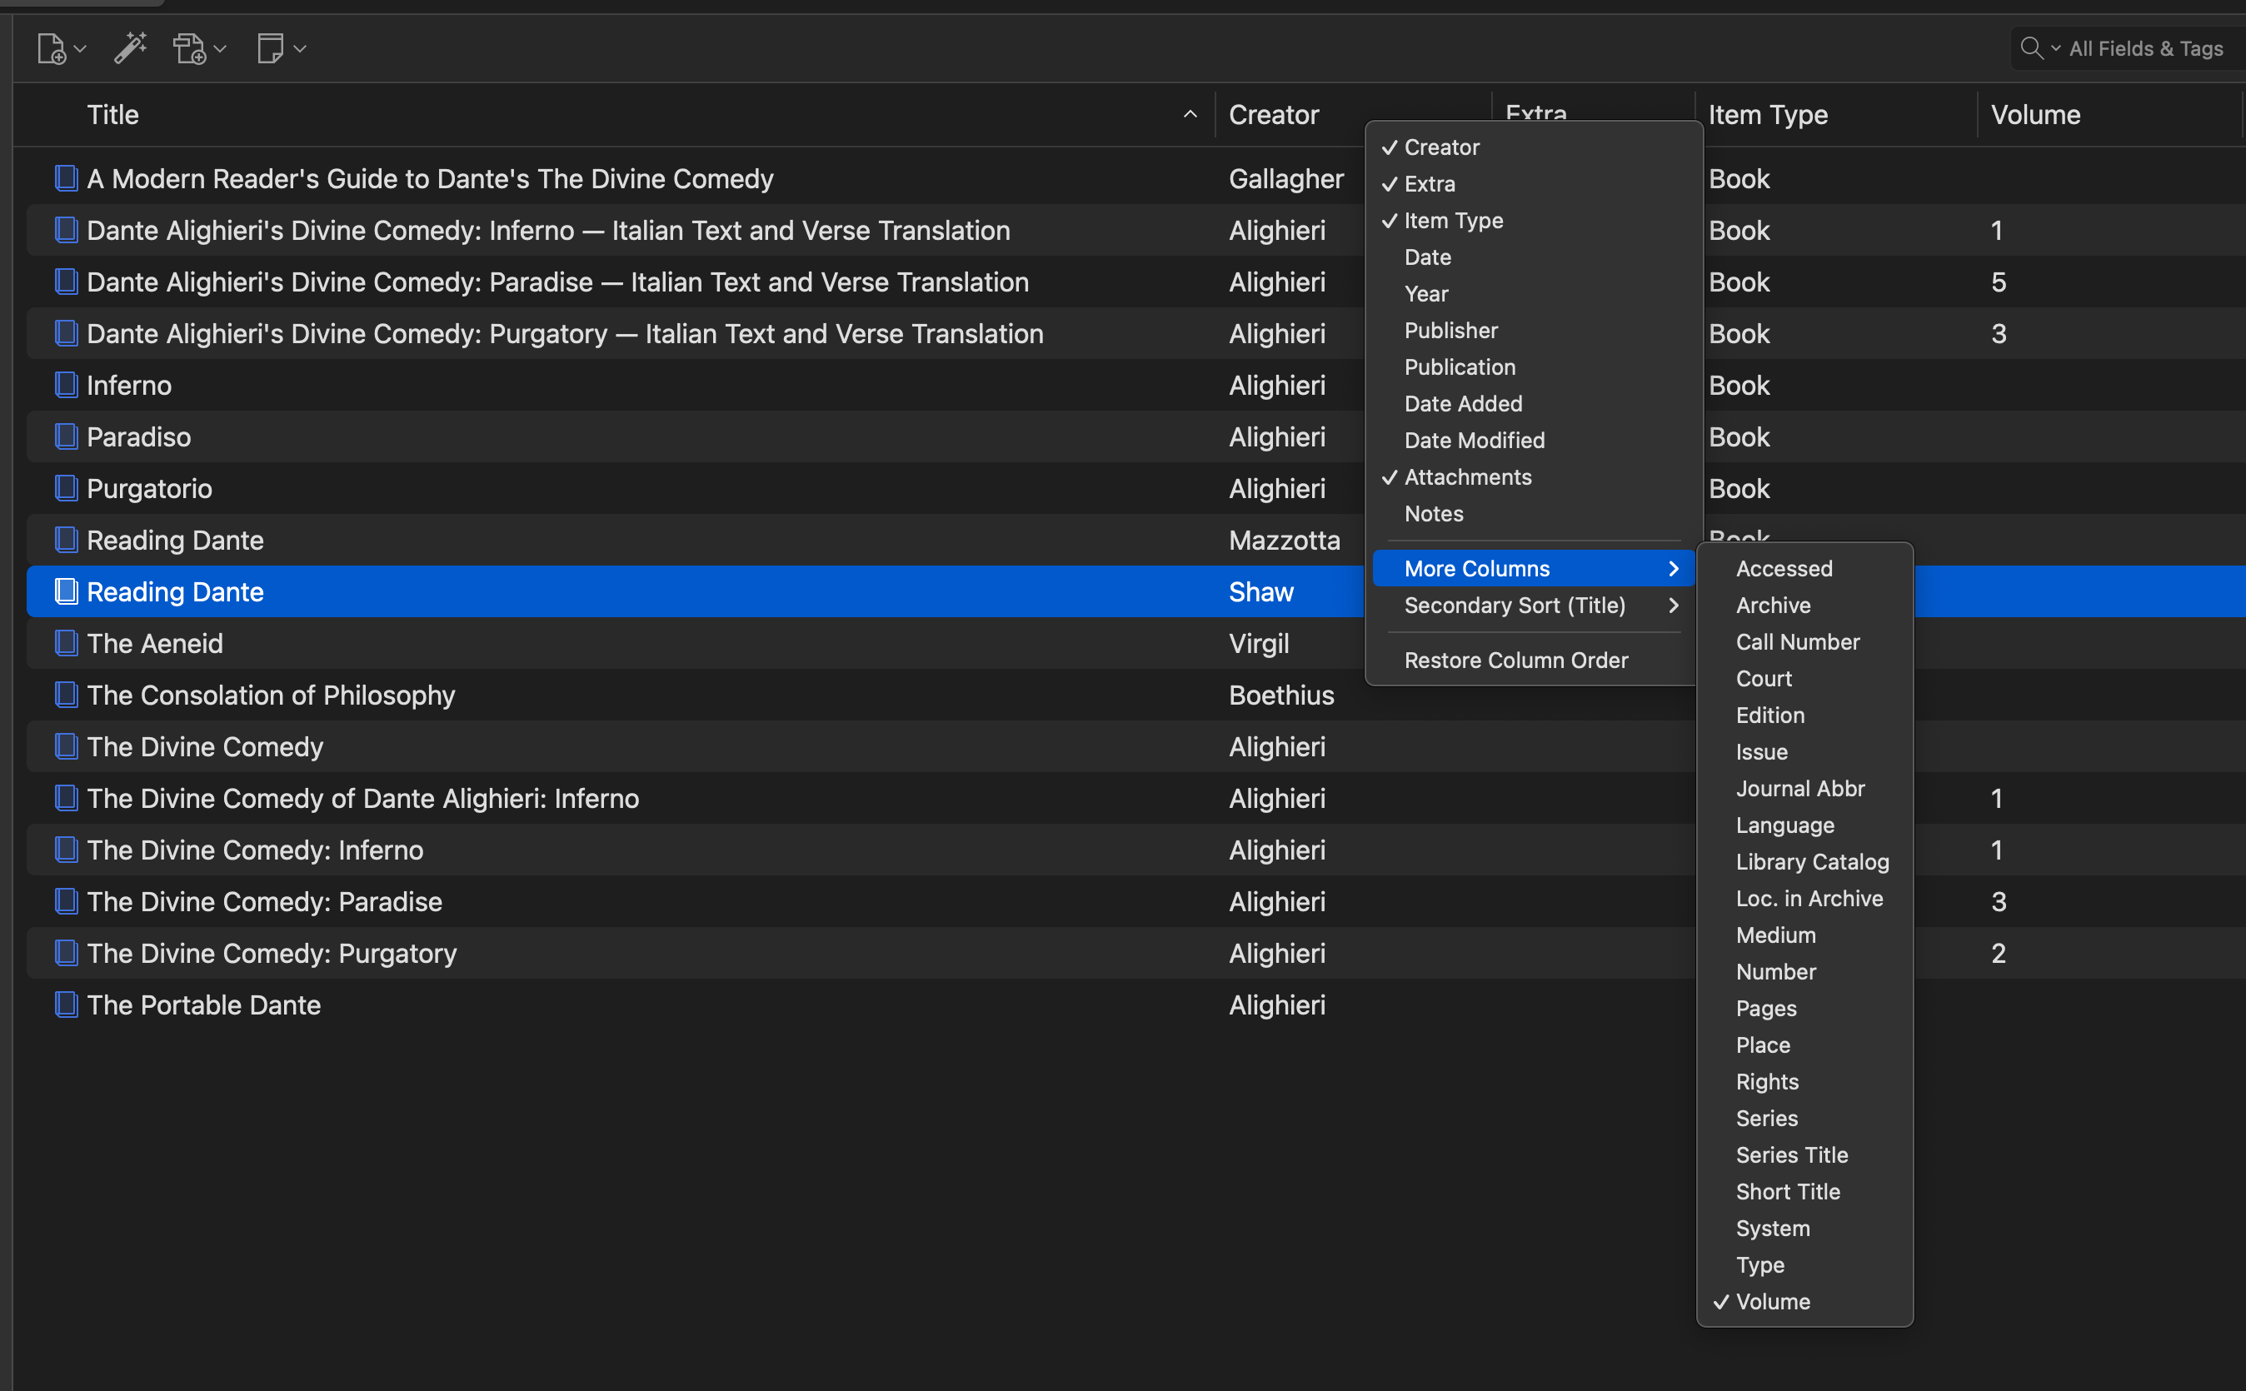Click the book icon beside Inferno

(65, 385)
